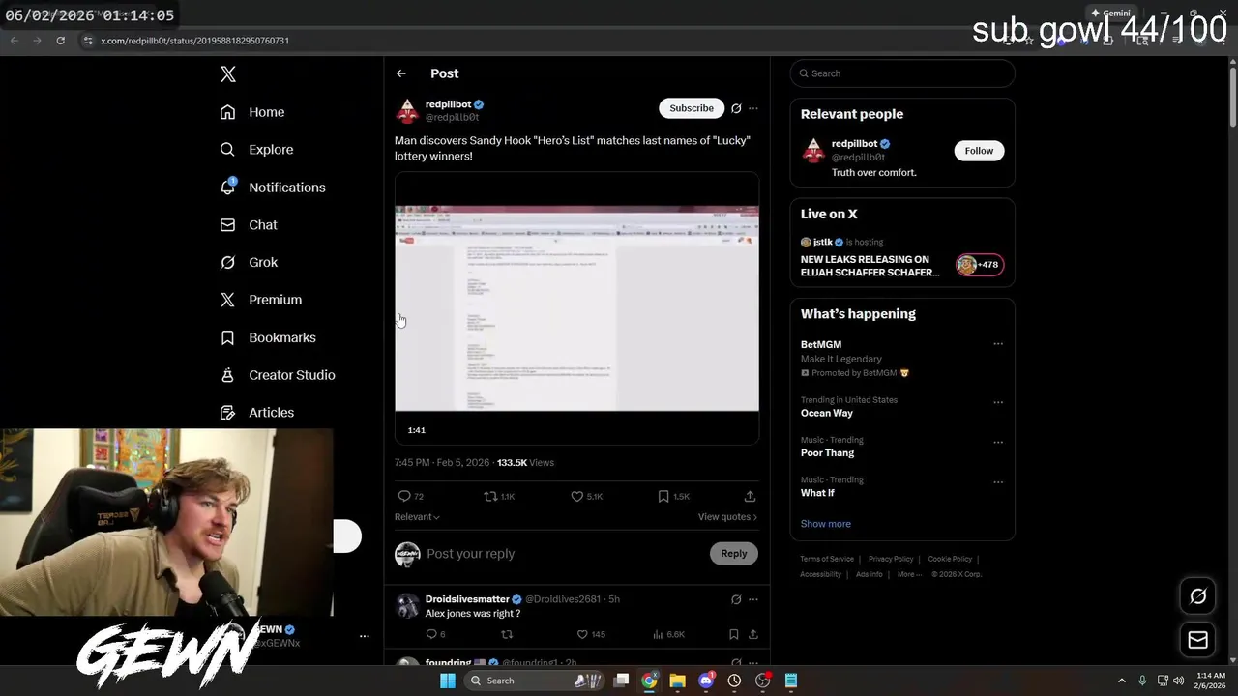
Task: Open floating messages envelope button
Action: tap(1197, 640)
